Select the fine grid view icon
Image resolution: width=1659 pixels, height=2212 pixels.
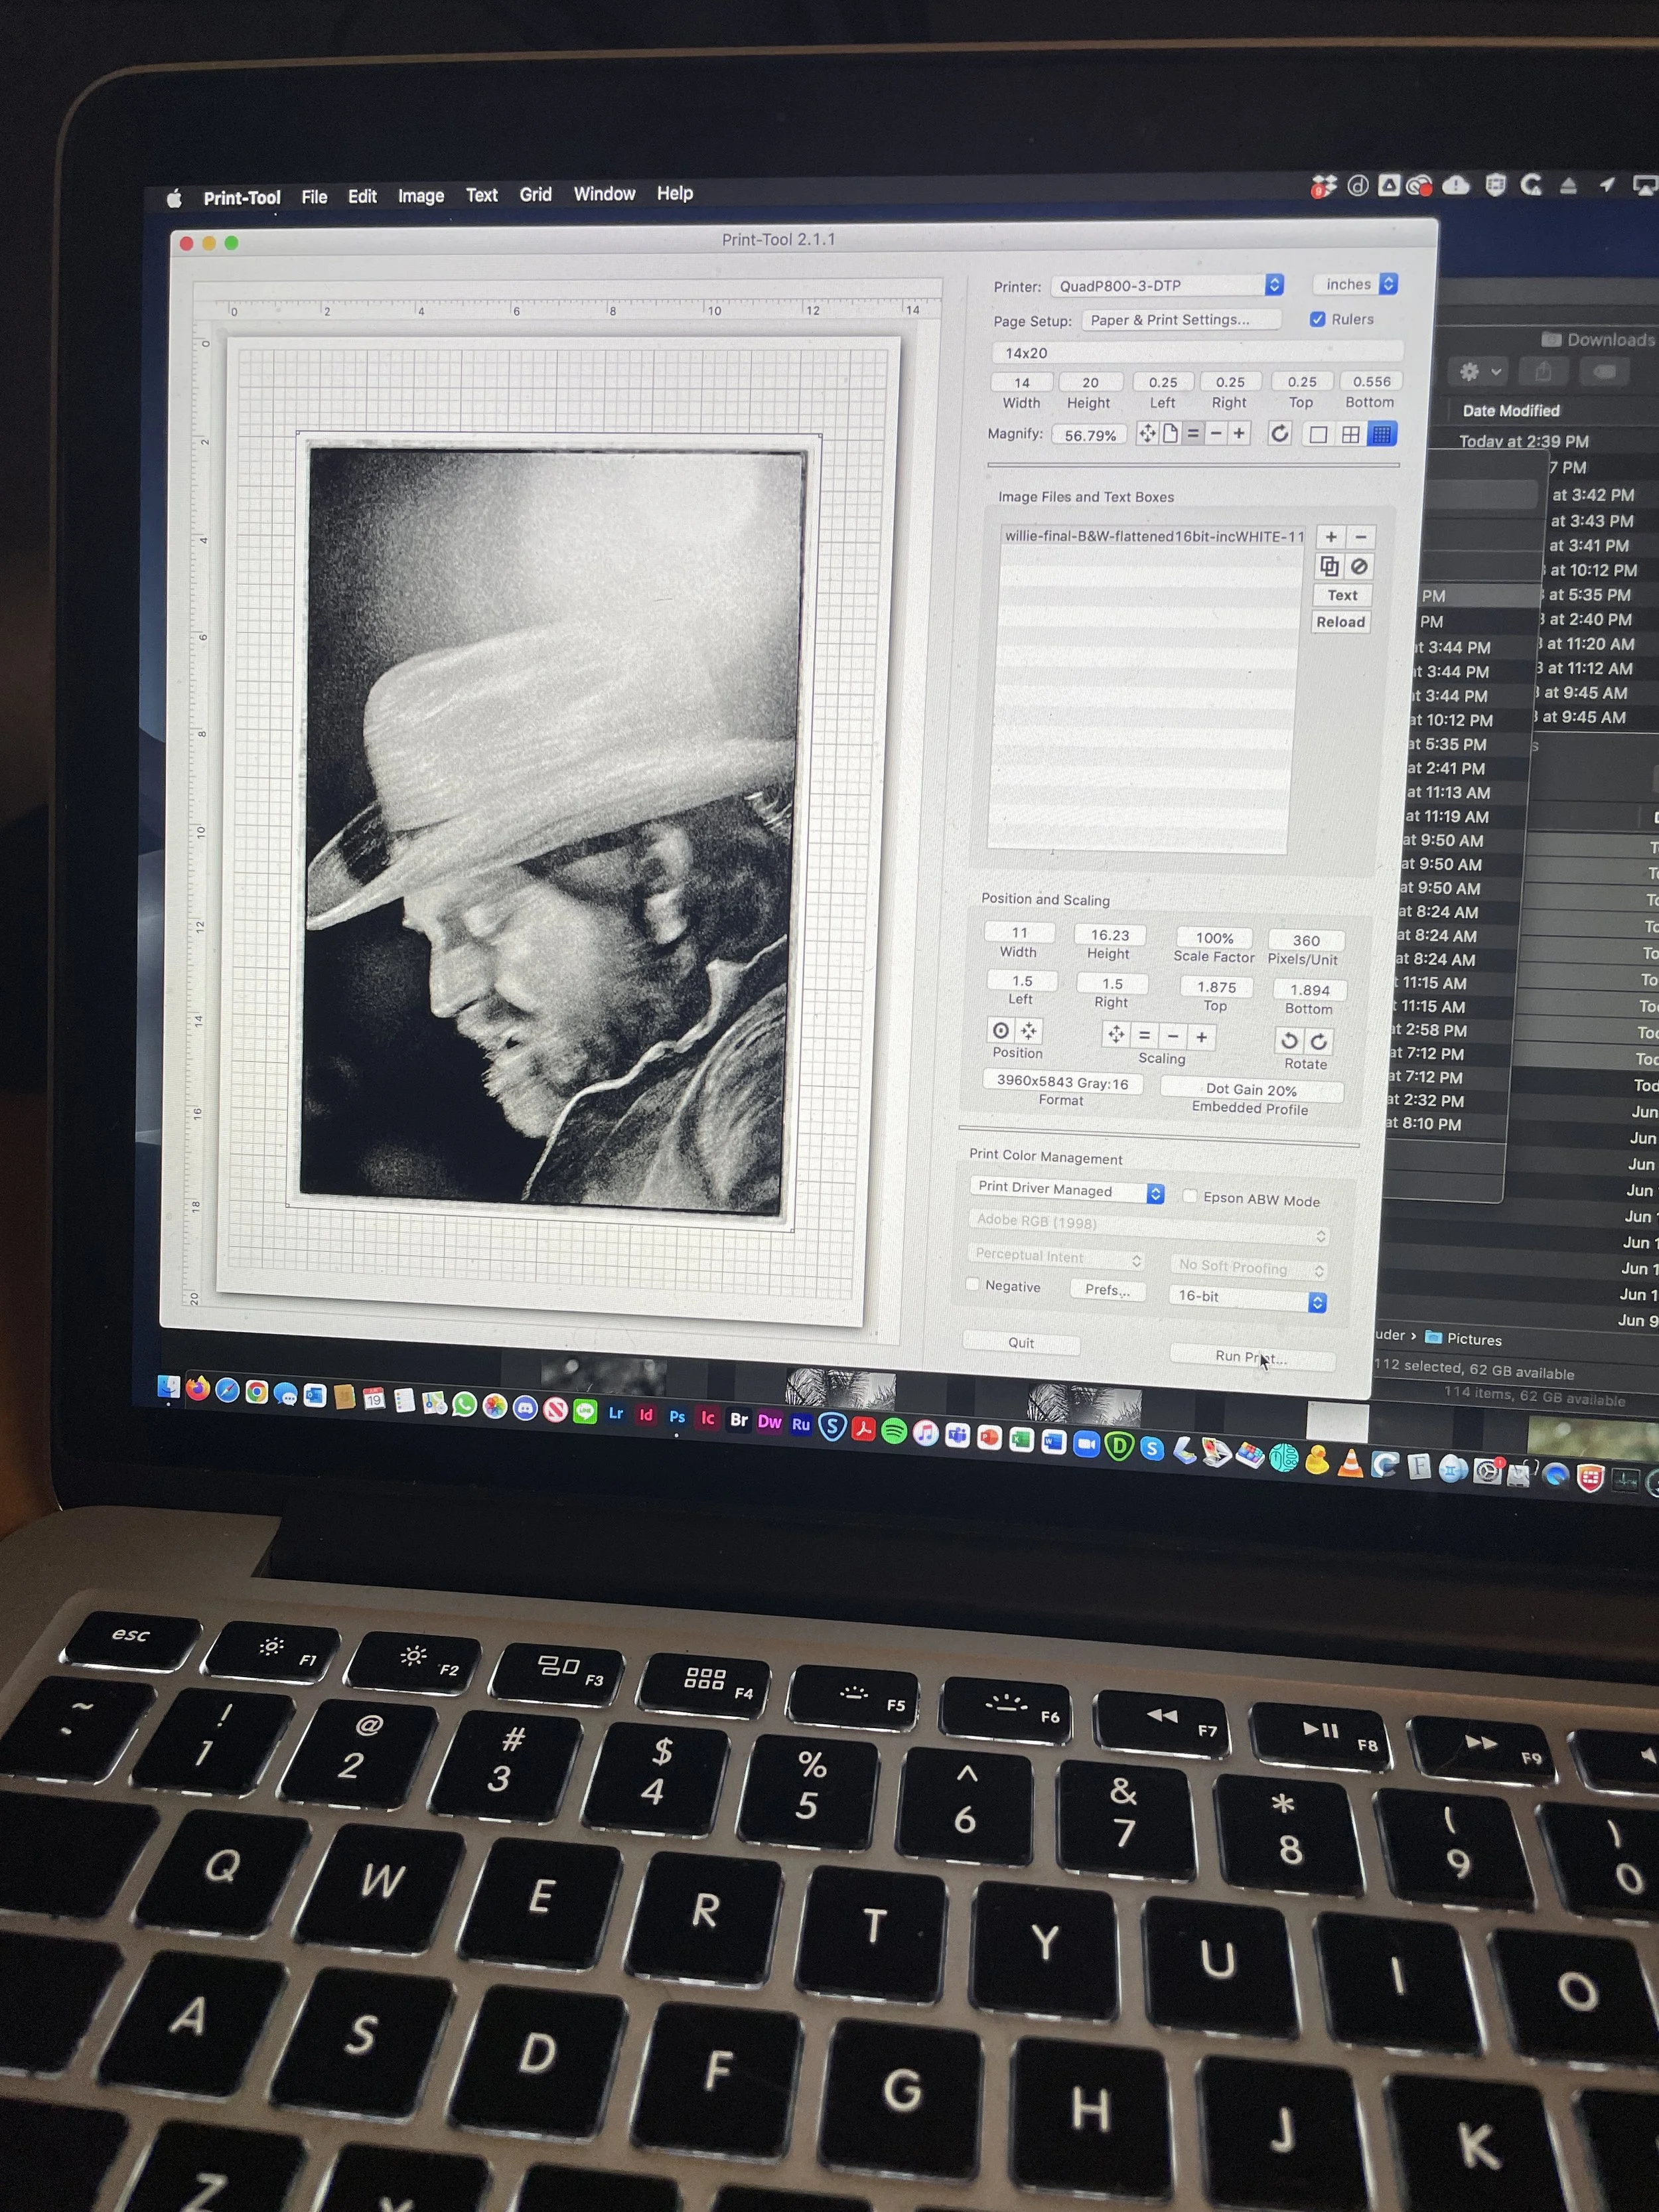[x=1382, y=434]
